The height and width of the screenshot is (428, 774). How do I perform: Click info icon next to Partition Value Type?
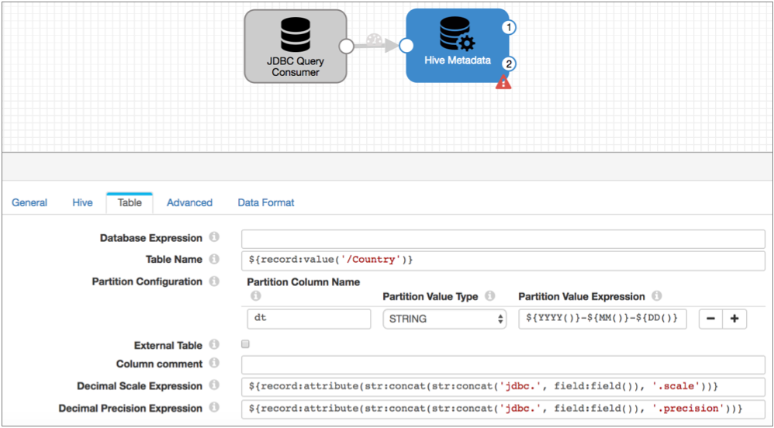pos(490,296)
